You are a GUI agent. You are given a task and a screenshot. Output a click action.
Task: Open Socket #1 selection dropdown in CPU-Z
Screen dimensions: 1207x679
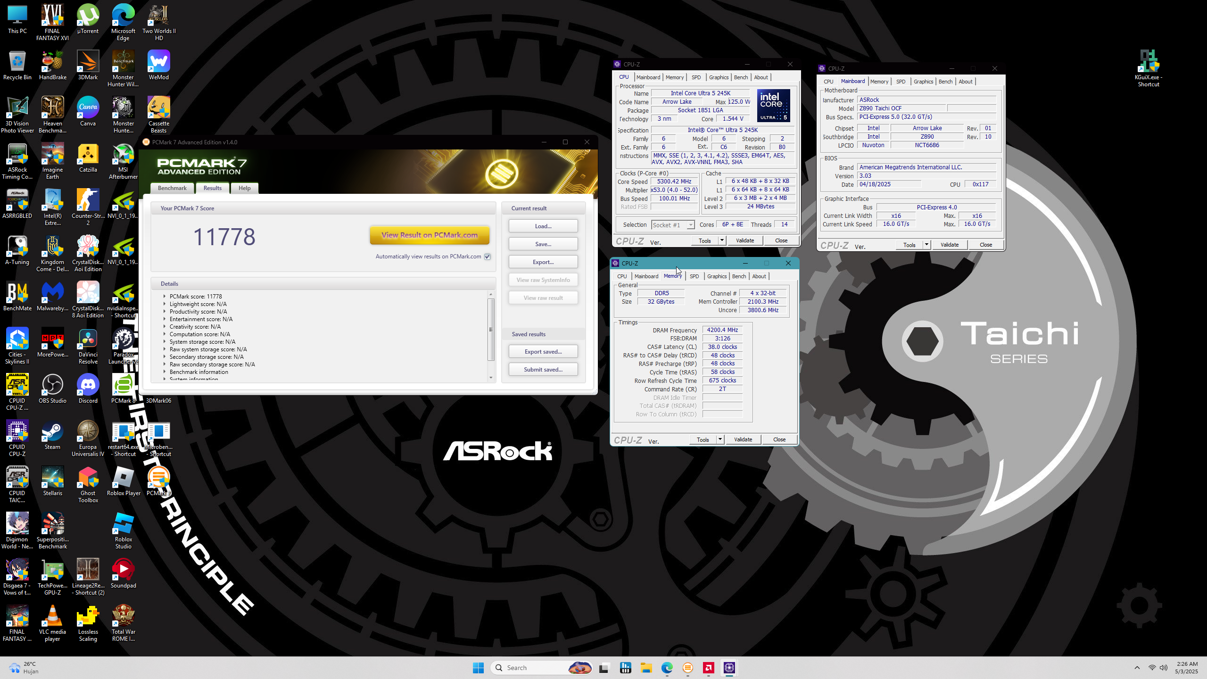(x=673, y=225)
